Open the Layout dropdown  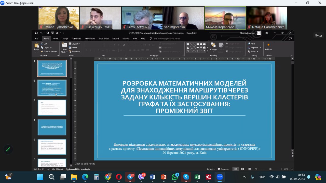click(x=74, y=44)
